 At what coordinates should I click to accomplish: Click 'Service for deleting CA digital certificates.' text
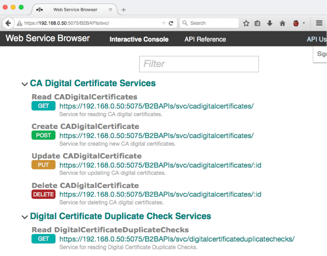(x=112, y=202)
